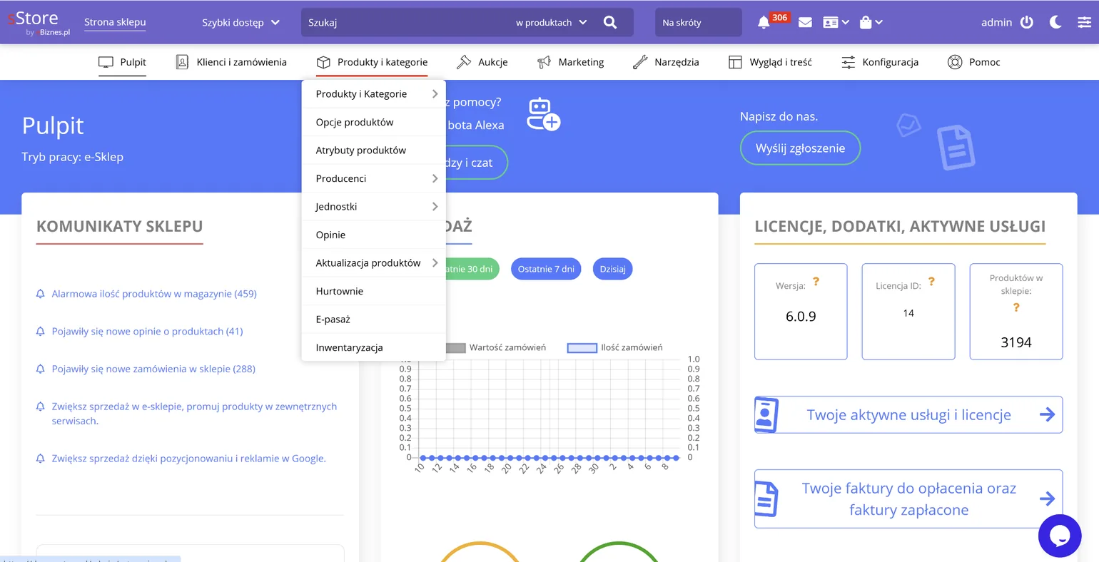Toggle Wartość zamówień chart legend
This screenshot has height=562, width=1099.
pyautogui.click(x=496, y=347)
